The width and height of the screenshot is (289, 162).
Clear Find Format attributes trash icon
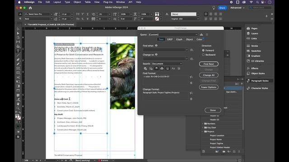pos(191,83)
